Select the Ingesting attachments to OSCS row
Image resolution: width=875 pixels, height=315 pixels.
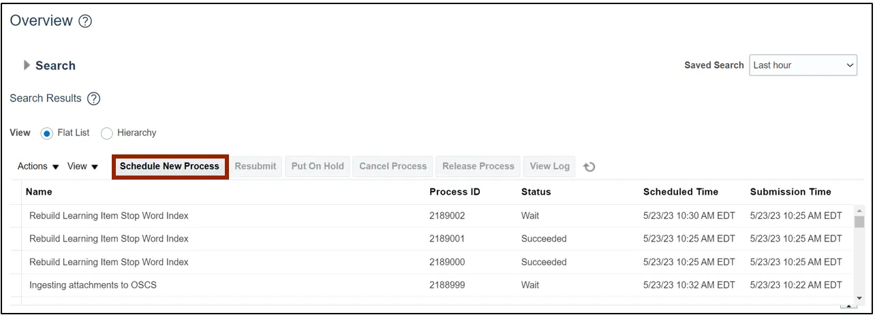93,285
